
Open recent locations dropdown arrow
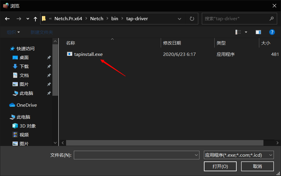pyautogui.click(x=28, y=19)
